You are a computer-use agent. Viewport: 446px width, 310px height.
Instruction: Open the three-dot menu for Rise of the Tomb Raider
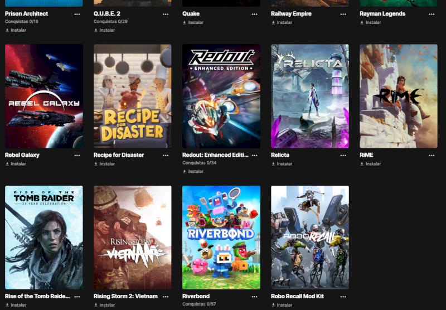(77, 297)
